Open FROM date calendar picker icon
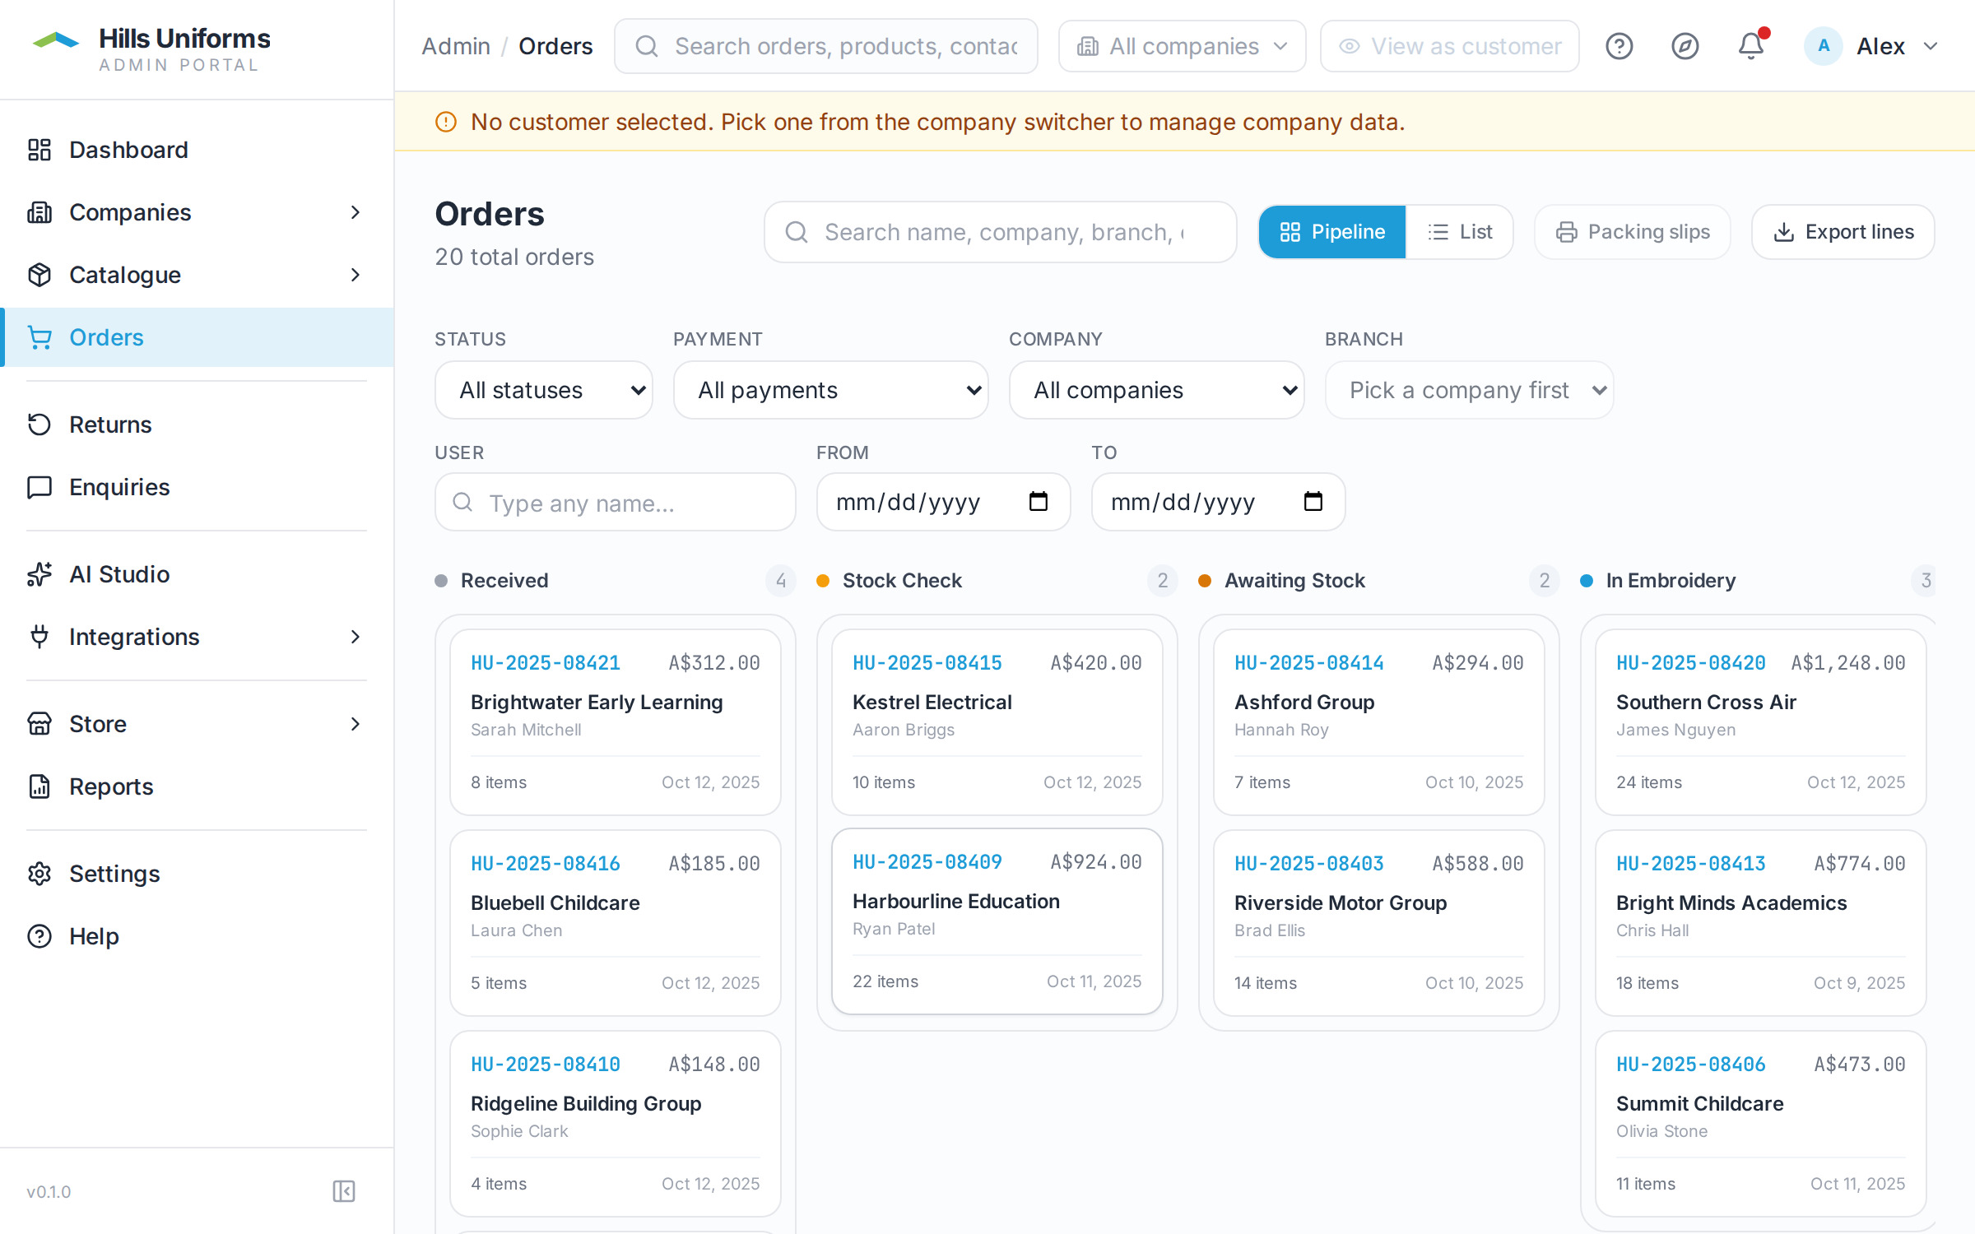The image size is (1975, 1234). point(1039,501)
